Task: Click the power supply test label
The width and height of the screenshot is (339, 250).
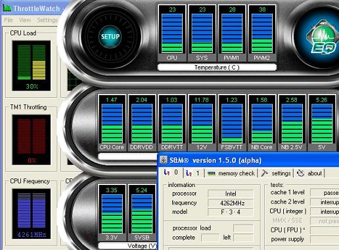Action: tap(287, 240)
